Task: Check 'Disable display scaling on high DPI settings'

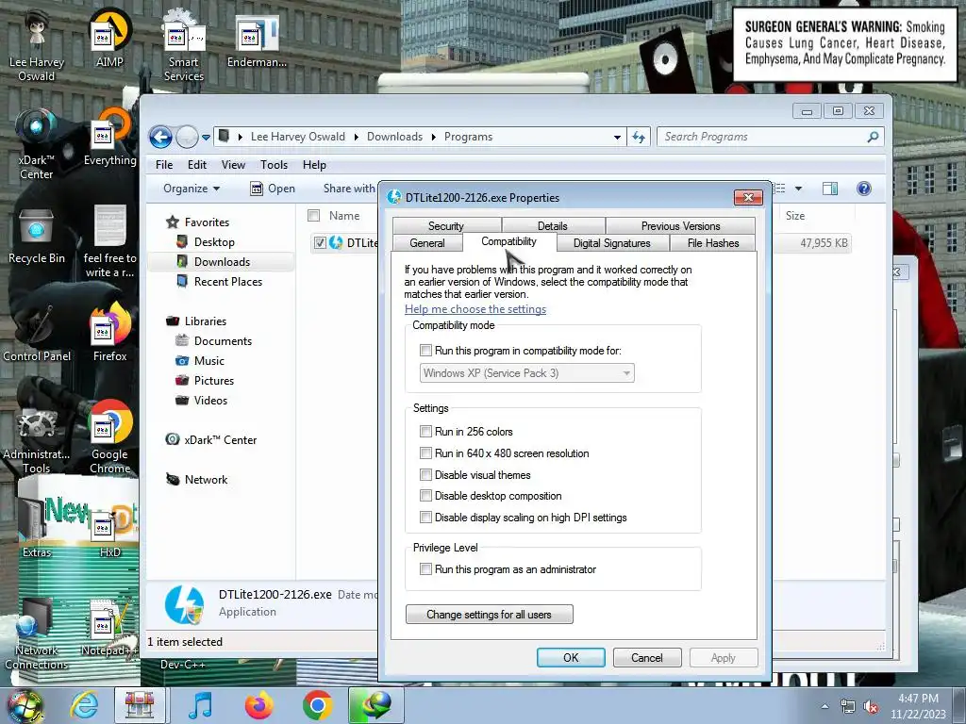Action: 425,518
